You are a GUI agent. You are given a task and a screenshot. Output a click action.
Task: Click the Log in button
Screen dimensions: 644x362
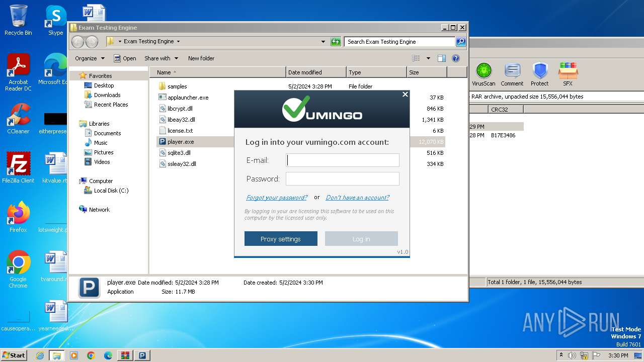click(x=361, y=239)
